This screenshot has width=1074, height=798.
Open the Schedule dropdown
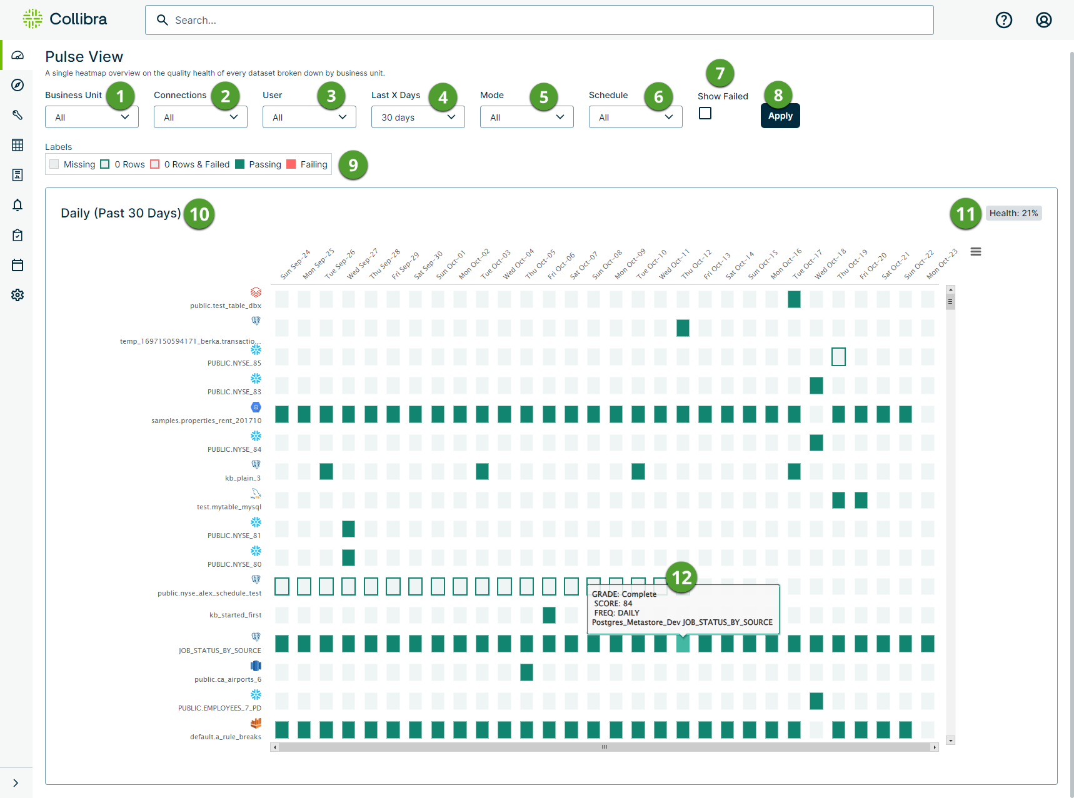coord(635,117)
